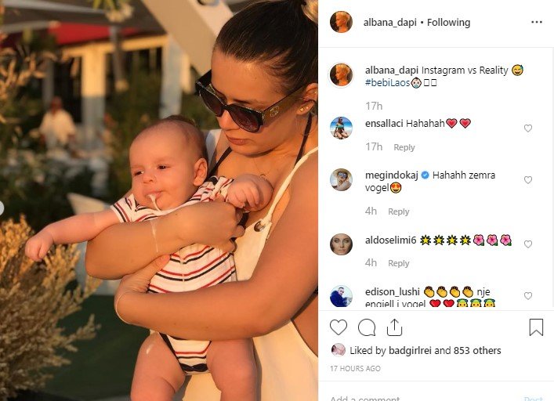The width and height of the screenshot is (554, 401).
Task: Open aldoselimi6's profile avatar
Action: click(x=341, y=244)
